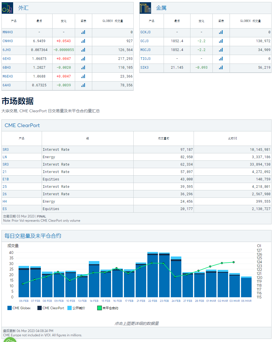Open ClearPort product 25 link
This screenshot has height=342, width=273.
[5, 187]
